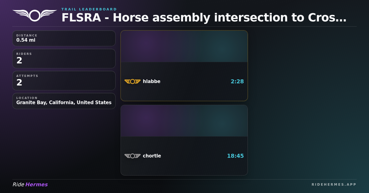Open the Granite Bay, California location text
The image size is (369, 193).
click(64, 103)
